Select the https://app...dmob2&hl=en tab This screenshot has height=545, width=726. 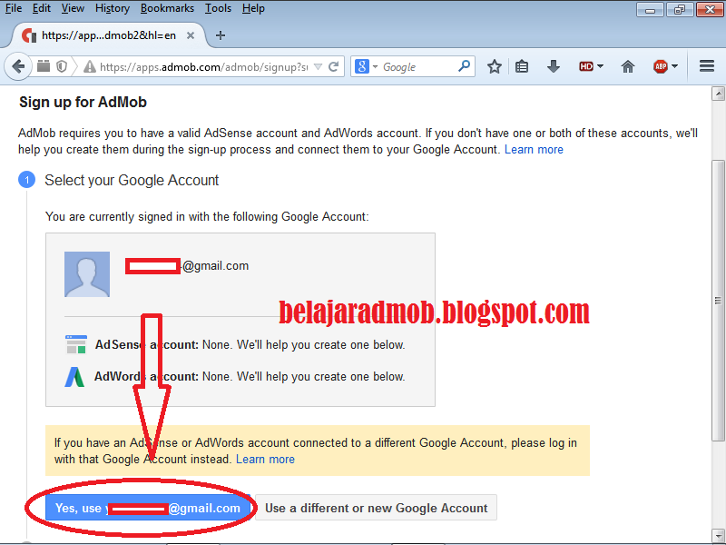[x=108, y=35]
